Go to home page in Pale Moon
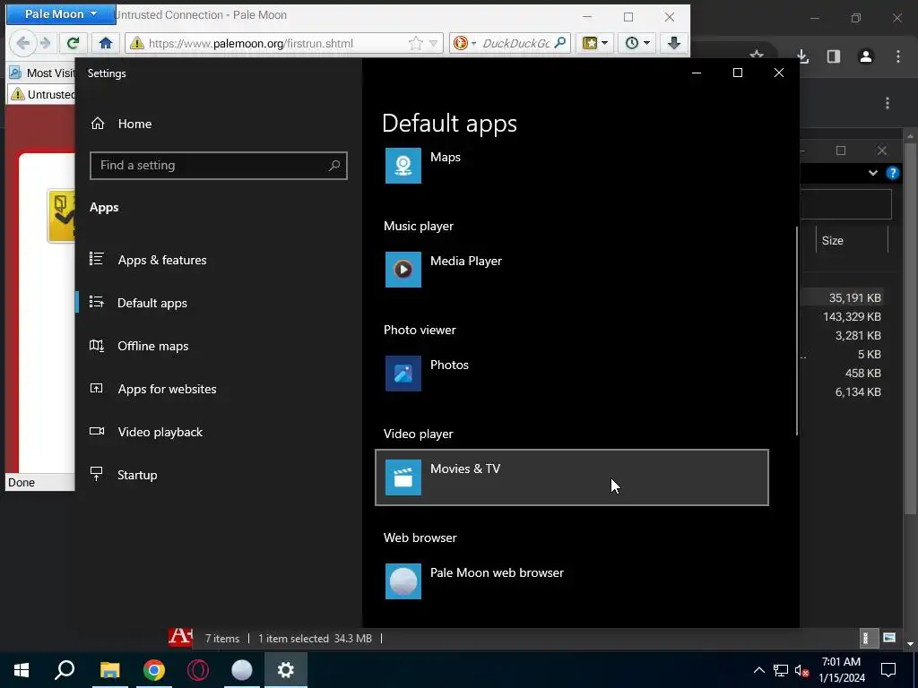918x688 pixels. coord(106,43)
